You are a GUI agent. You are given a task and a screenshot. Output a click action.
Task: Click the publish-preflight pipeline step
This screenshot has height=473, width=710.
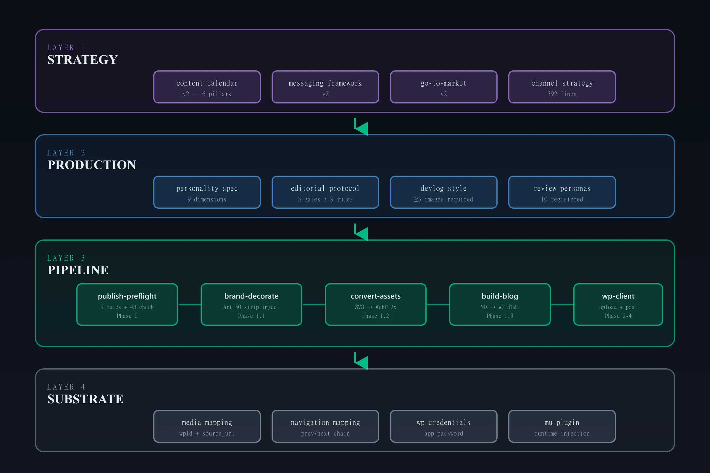(127, 304)
